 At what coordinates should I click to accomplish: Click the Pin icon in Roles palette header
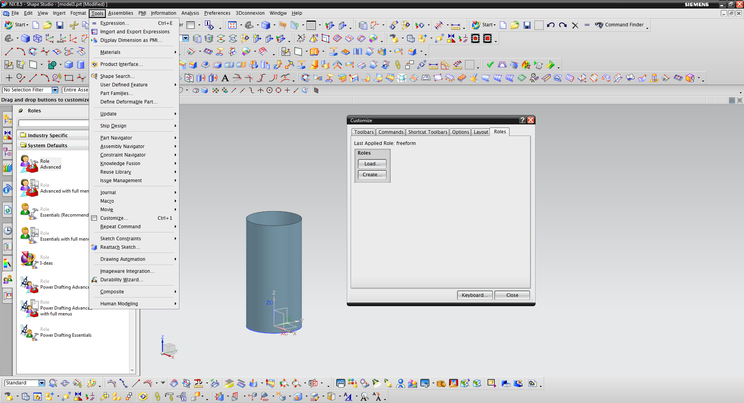[21, 111]
